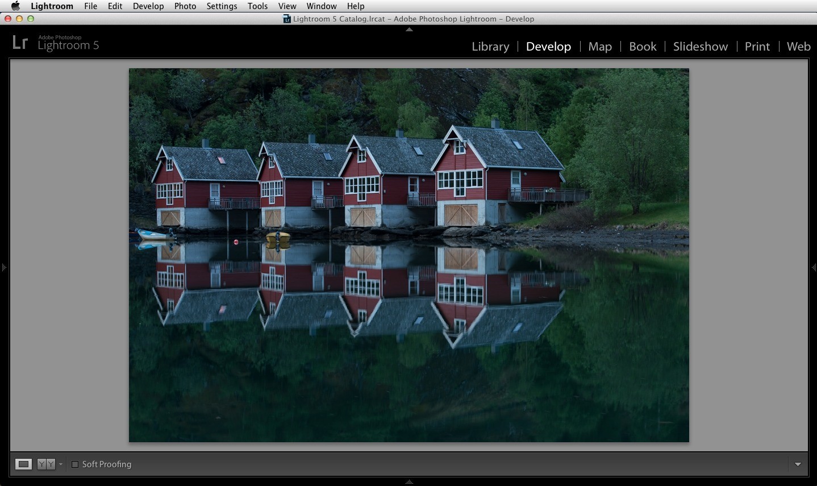Open the Settings menu
The height and width of the screenshot is (486, 817).
tap(222, 6)
